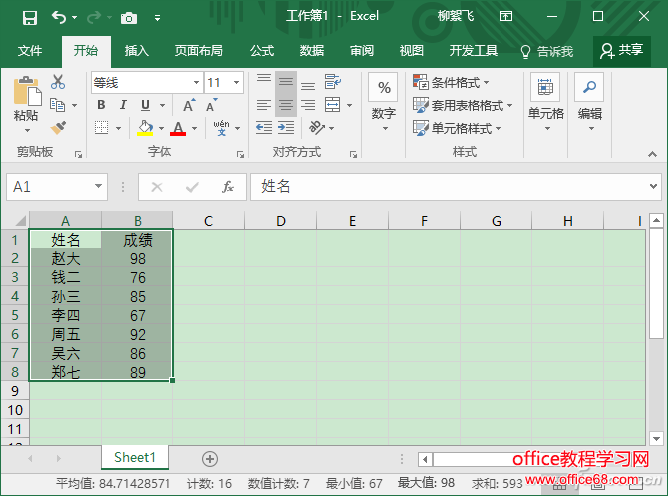
Task: Click the Insert Function fx icon
Action: coord(227,187)
